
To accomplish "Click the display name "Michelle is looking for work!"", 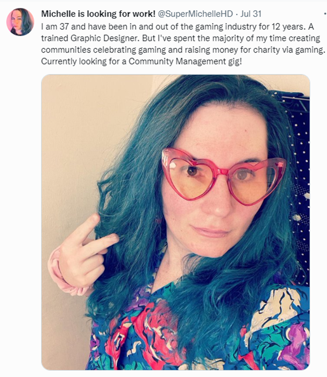I will click(x=98, y=14).
